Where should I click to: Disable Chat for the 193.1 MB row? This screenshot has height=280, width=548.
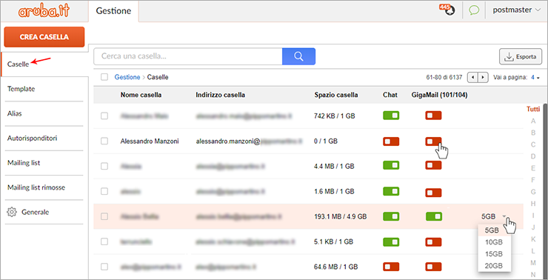(391, 216)
